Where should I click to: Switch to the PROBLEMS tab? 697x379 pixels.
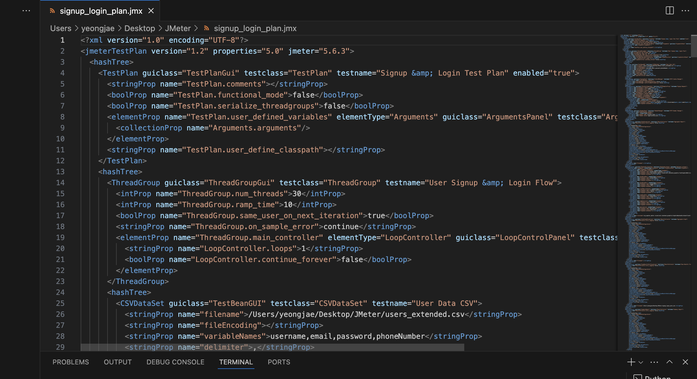71,362
